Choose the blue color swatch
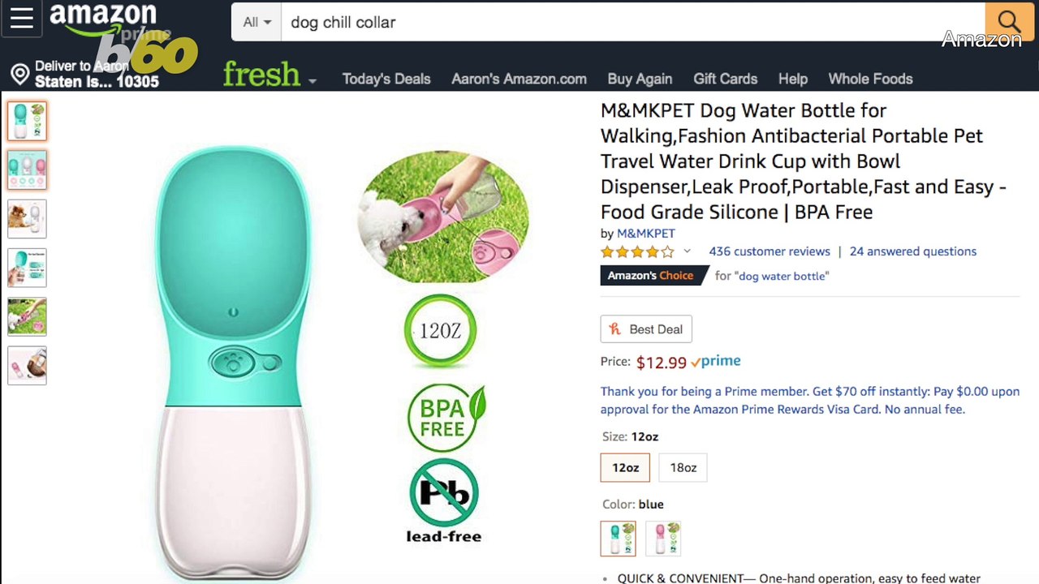 pyautogui.click(x=619, y=539)
